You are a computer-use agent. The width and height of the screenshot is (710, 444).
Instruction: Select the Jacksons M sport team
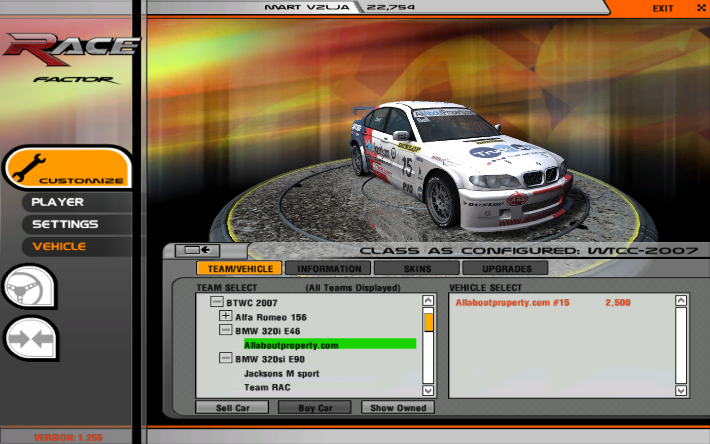tap(282, 373)
